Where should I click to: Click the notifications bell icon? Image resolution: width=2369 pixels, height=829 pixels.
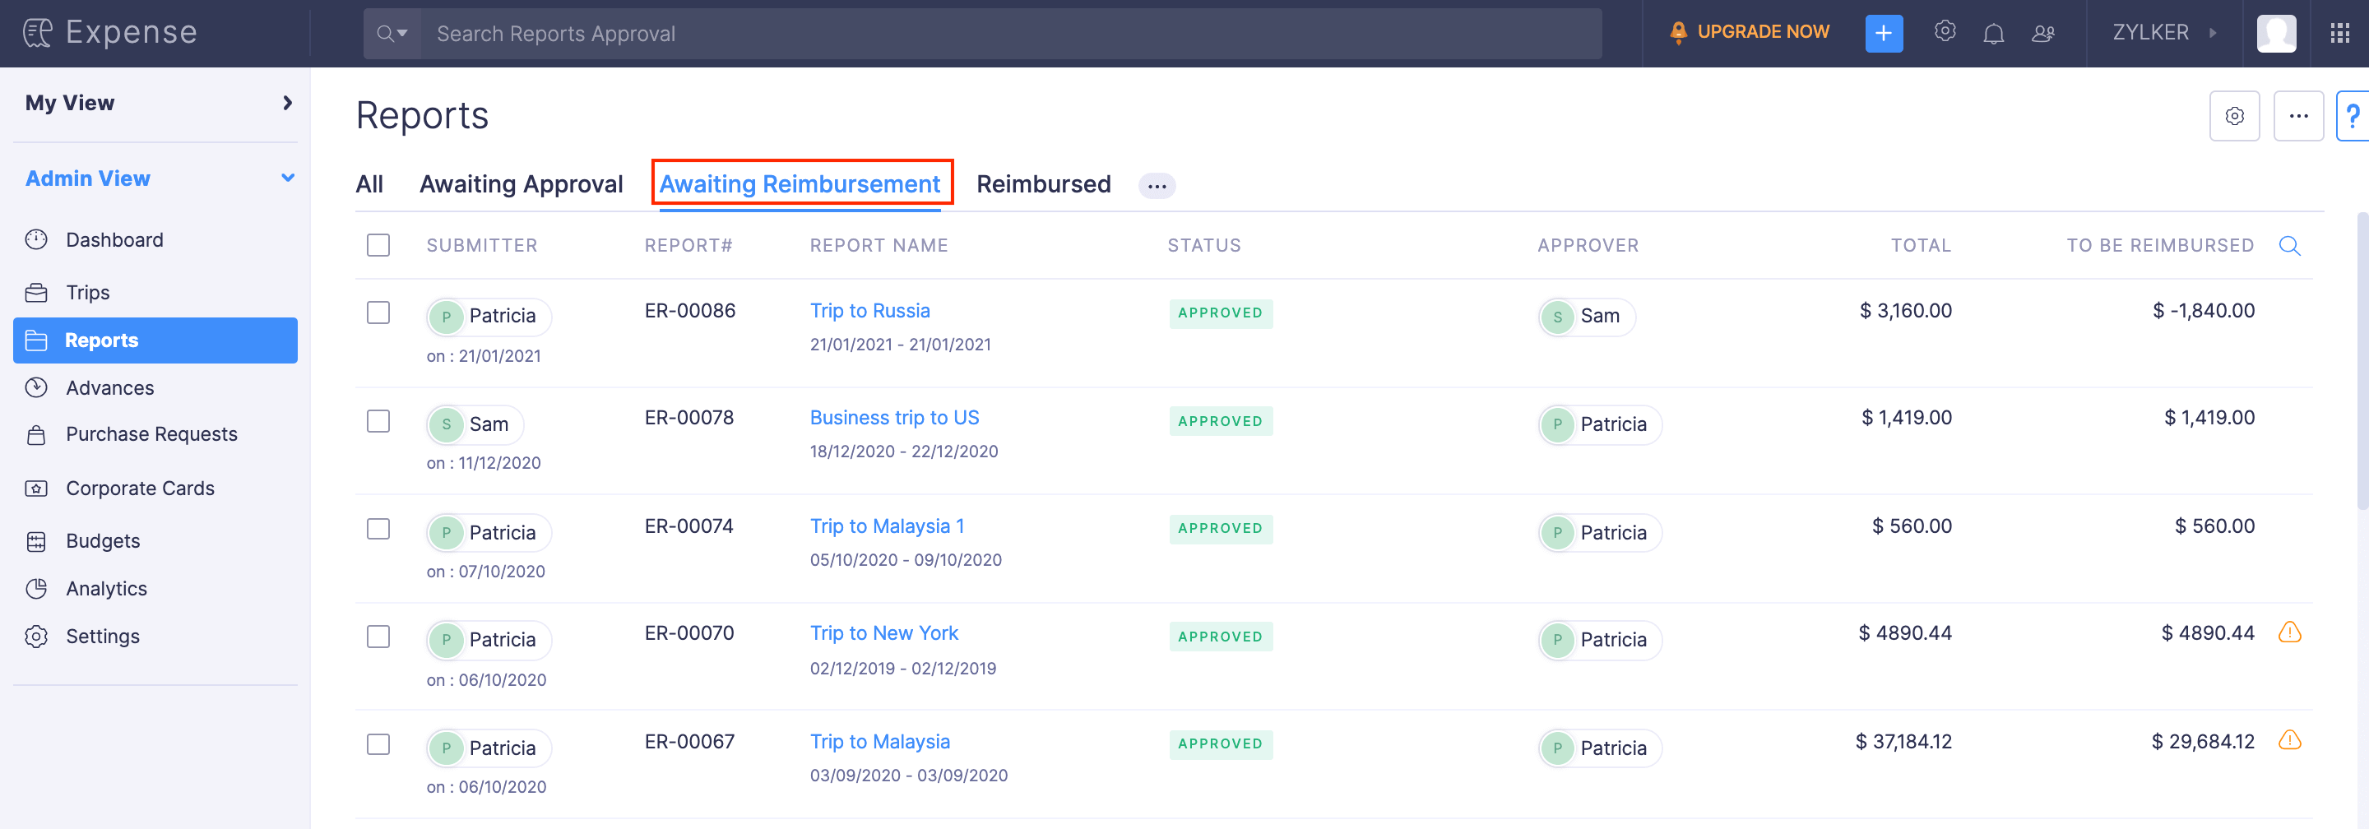coord(1995,33)
